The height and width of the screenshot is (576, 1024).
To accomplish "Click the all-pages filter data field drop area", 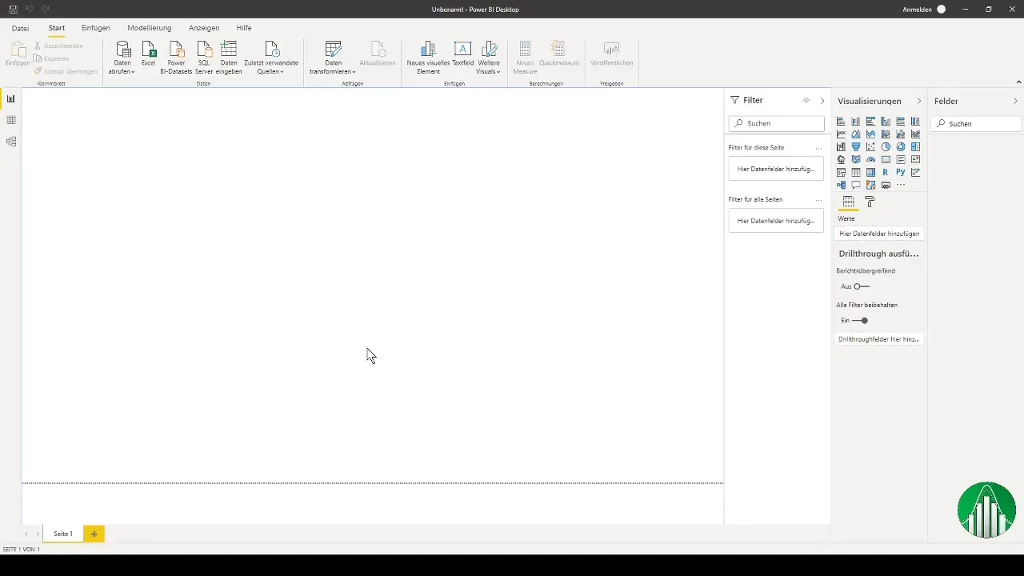I will tap(776, 220).
